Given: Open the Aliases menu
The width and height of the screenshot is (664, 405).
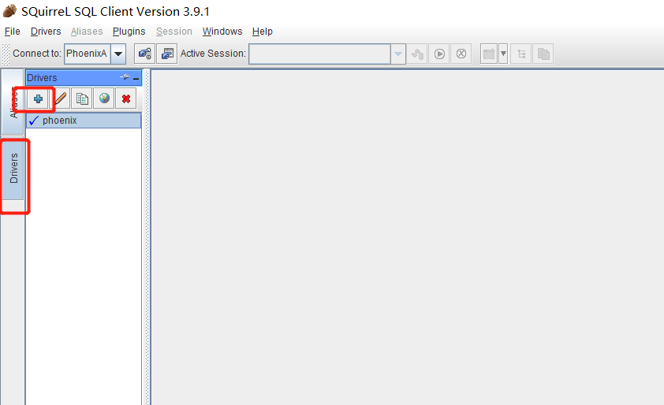Looking at the screenshot, I should [x=87, y=32].
